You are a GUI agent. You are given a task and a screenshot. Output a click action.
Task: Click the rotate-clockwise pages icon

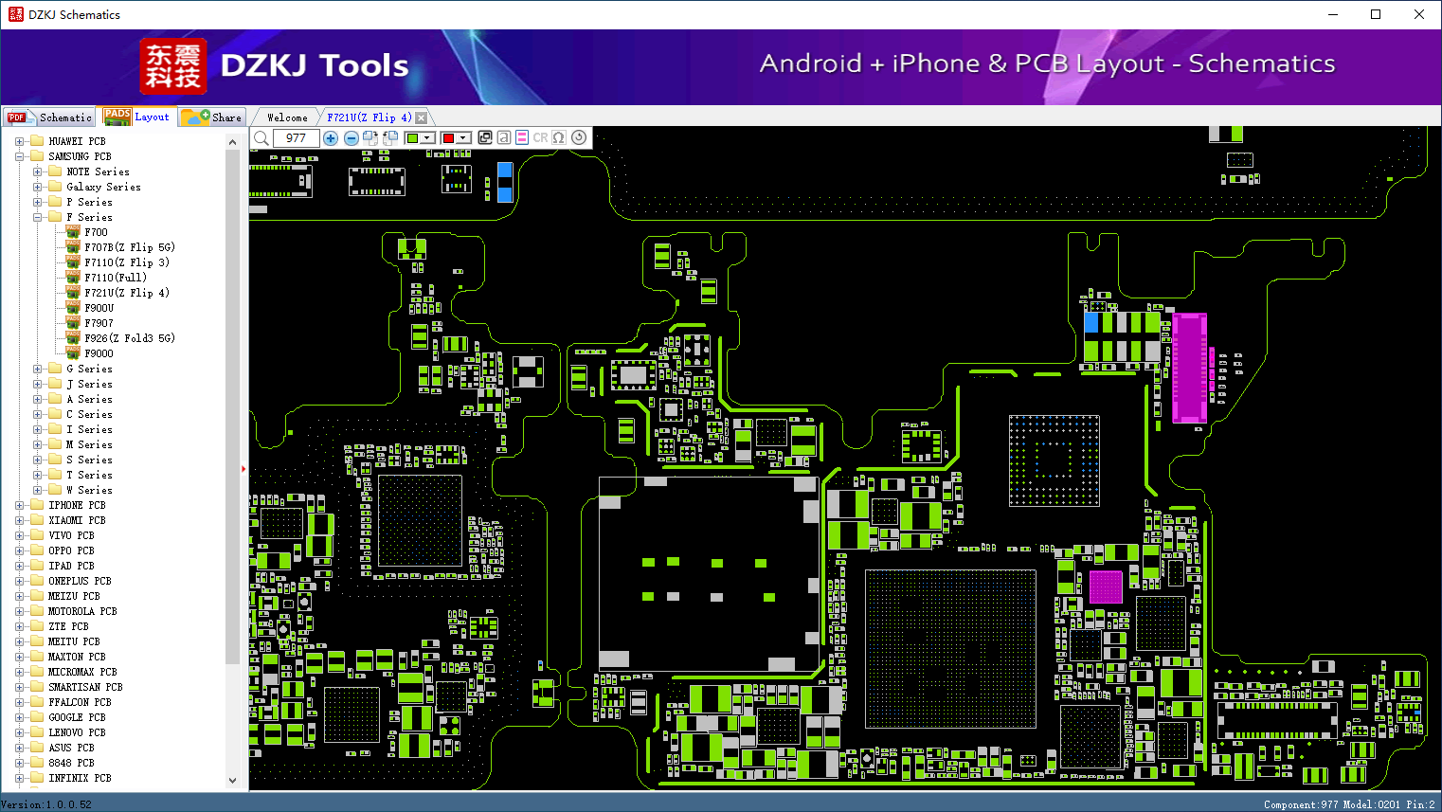pos(370,138)
